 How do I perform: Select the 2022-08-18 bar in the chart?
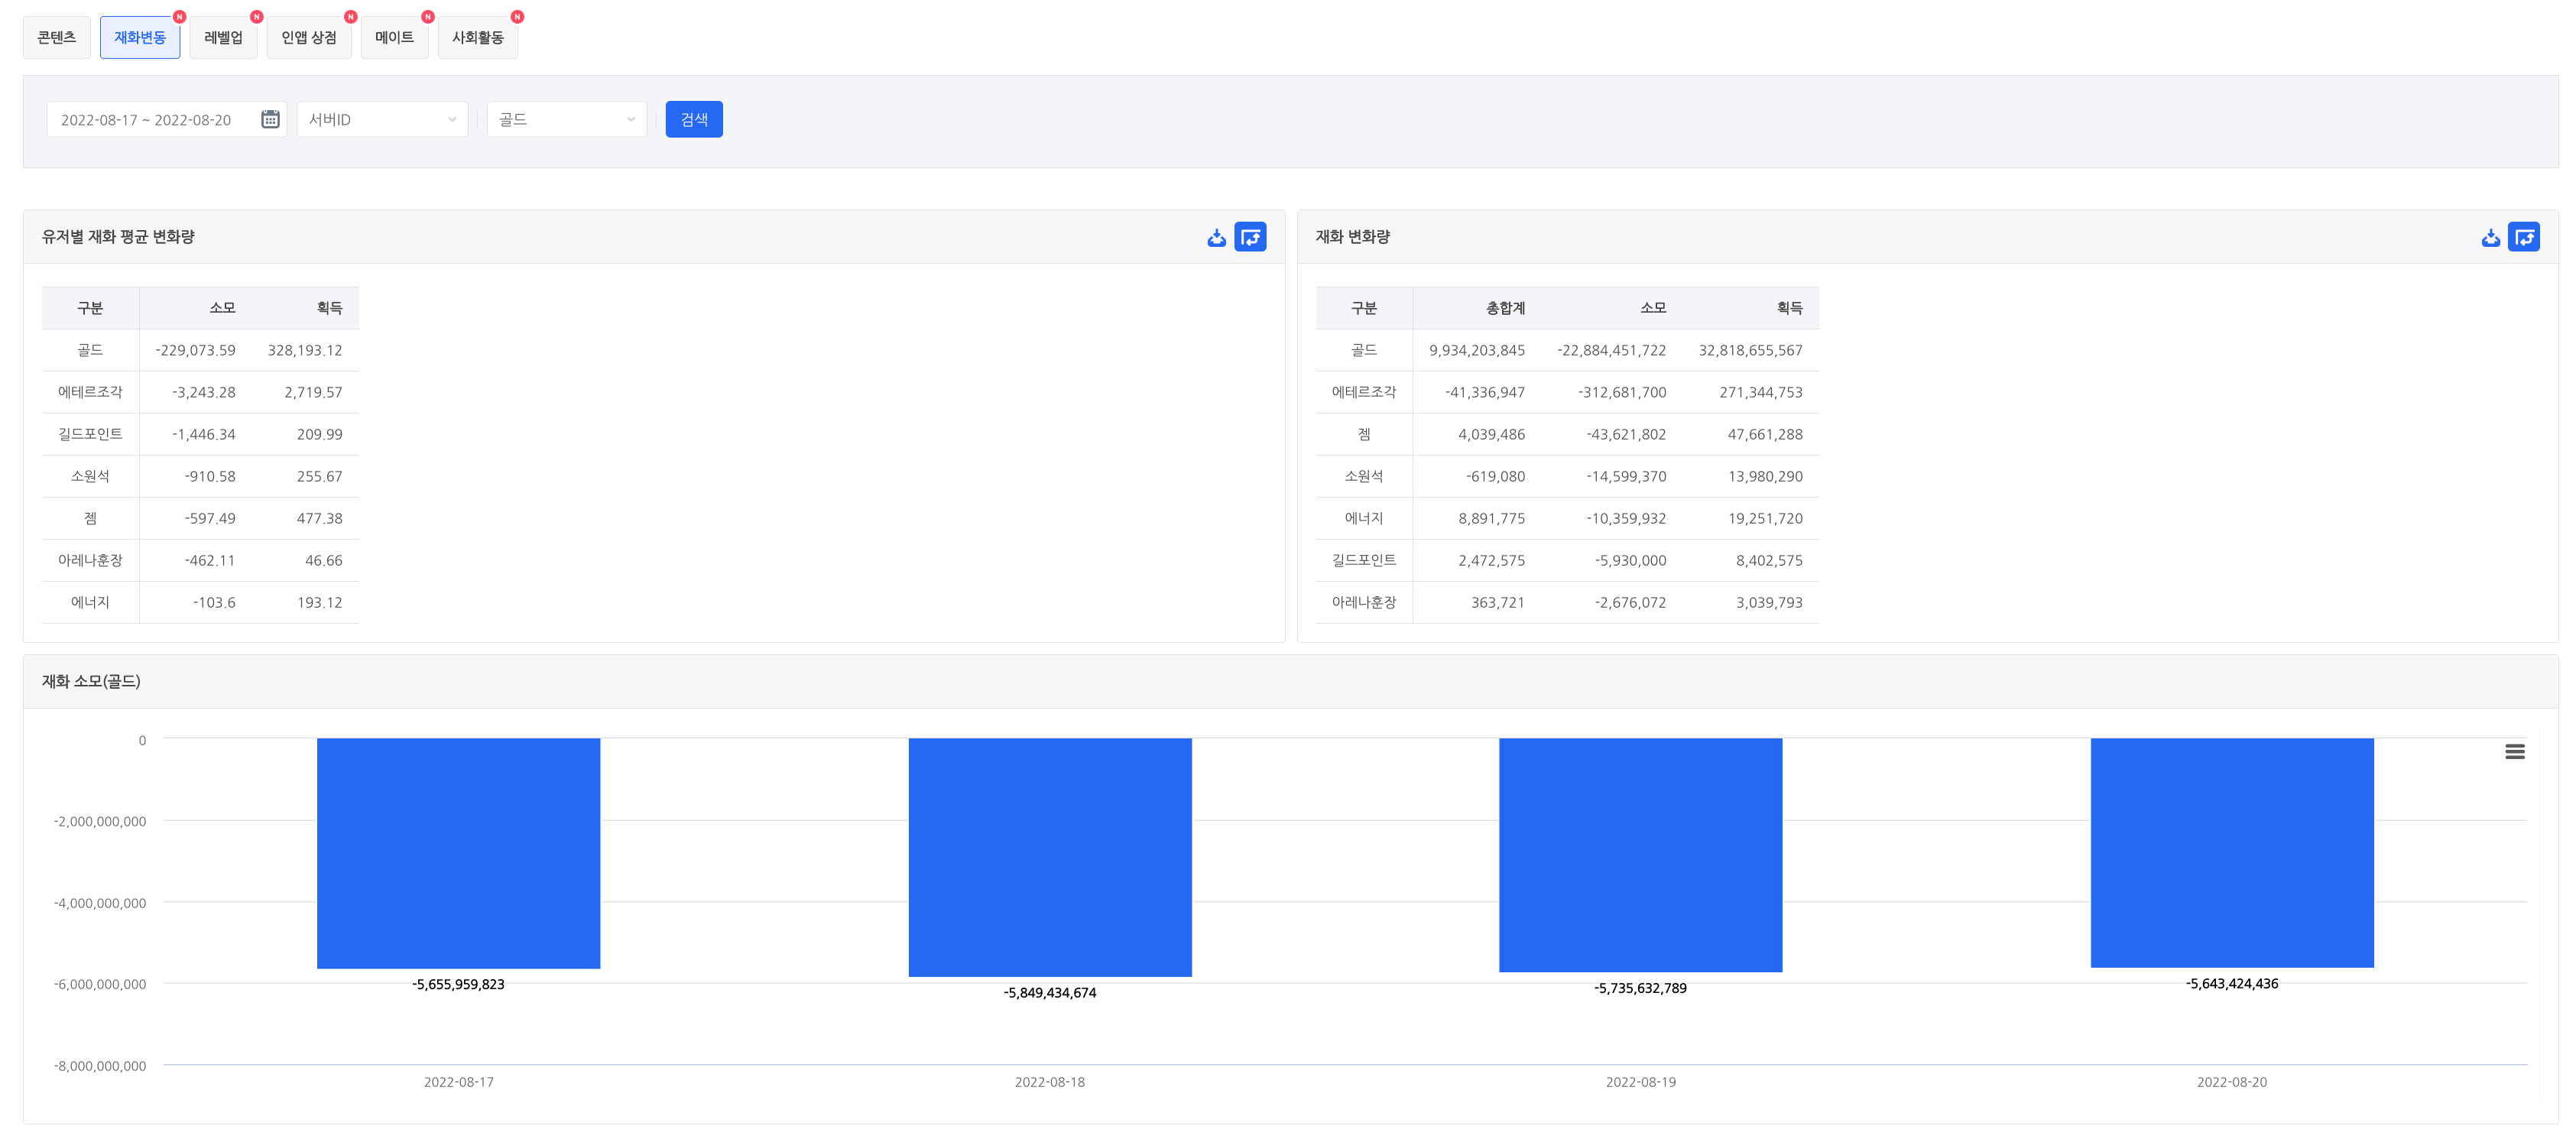[x=1050, y=857]
